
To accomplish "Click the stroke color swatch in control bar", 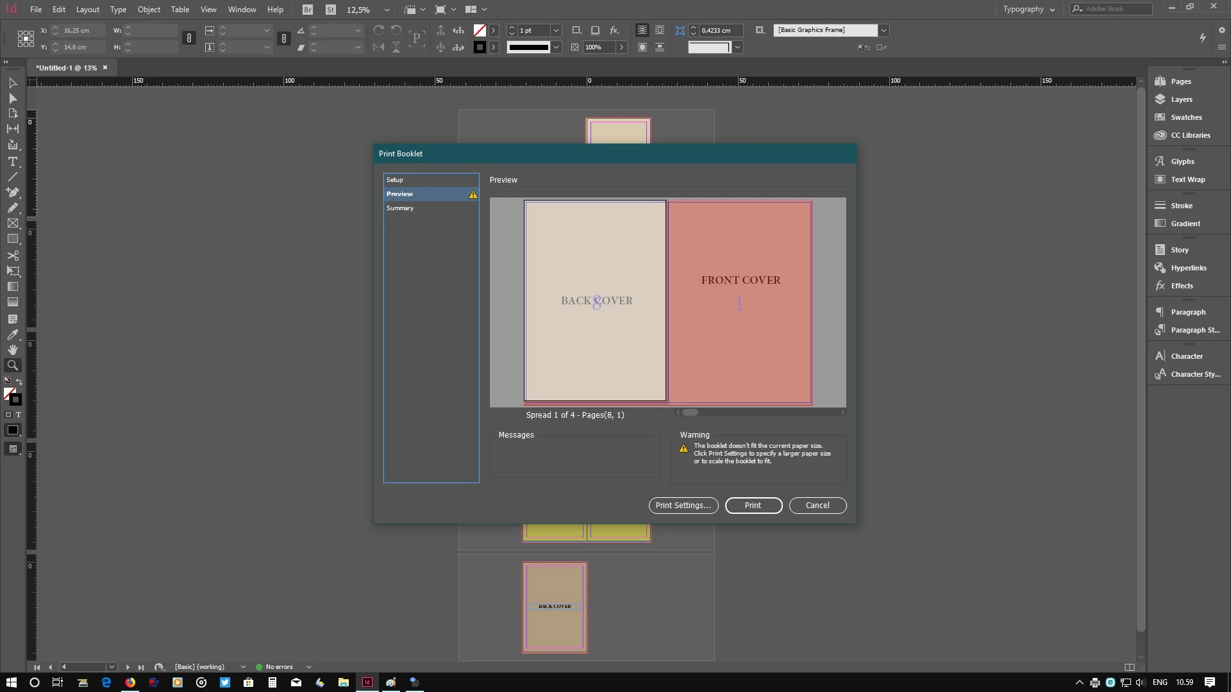I will coord(480,47).
